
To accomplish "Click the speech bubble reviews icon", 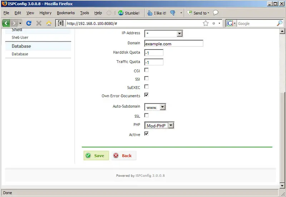I will 216,12.
